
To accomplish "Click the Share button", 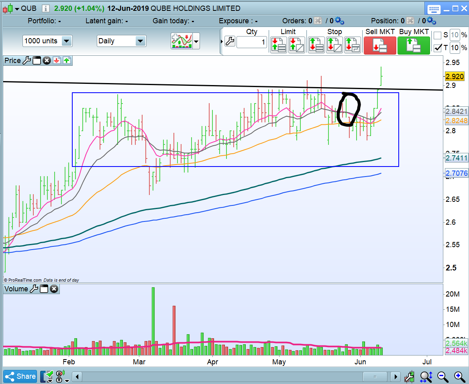I will point(20,376).
